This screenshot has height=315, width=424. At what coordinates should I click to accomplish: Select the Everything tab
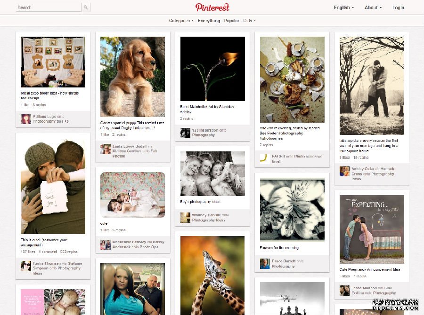point(209,21)
